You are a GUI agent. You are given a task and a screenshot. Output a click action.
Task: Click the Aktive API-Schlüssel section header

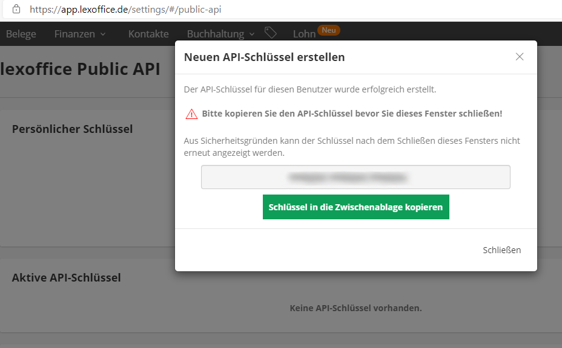pyautogui.click(x=67, y=277)
